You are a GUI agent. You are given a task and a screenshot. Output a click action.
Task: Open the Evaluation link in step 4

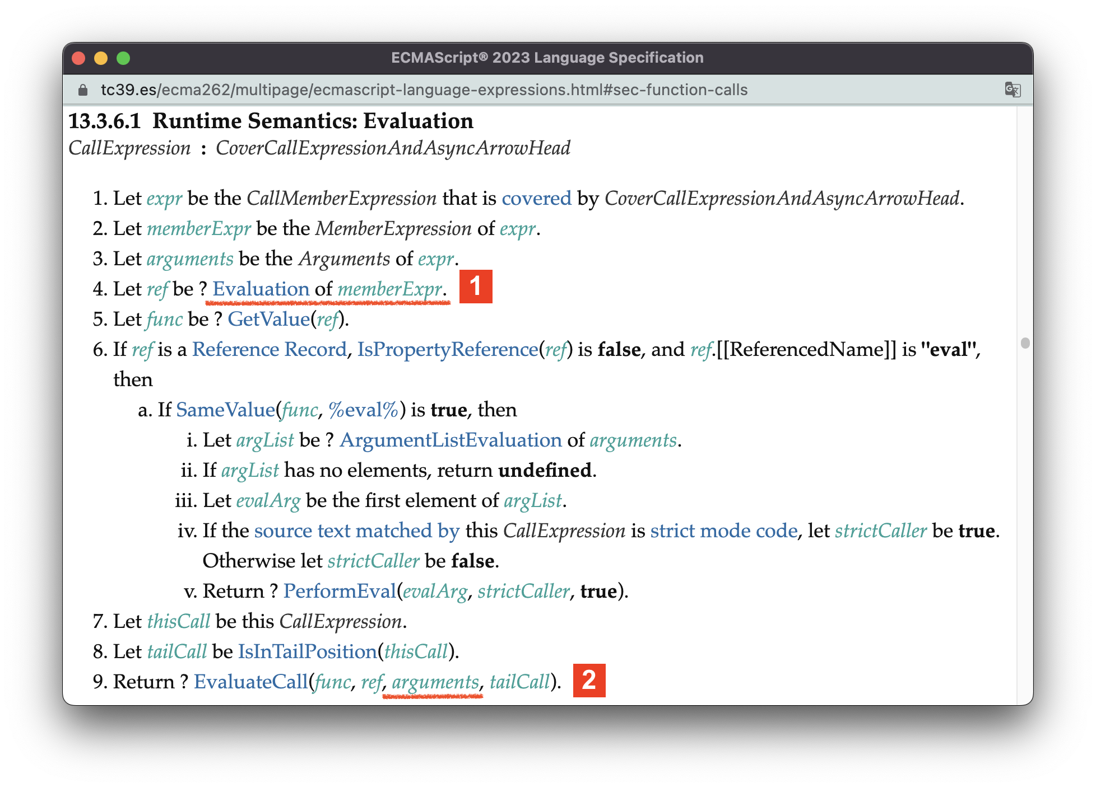[261, 289]
